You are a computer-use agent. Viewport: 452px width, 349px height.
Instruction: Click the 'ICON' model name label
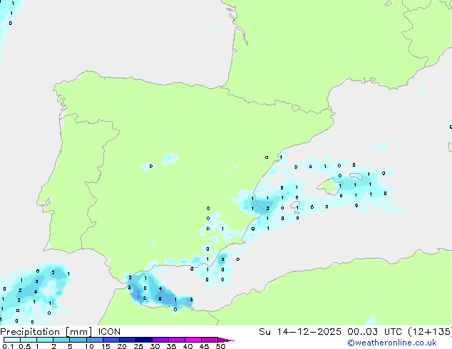click(x=109, y=332)
